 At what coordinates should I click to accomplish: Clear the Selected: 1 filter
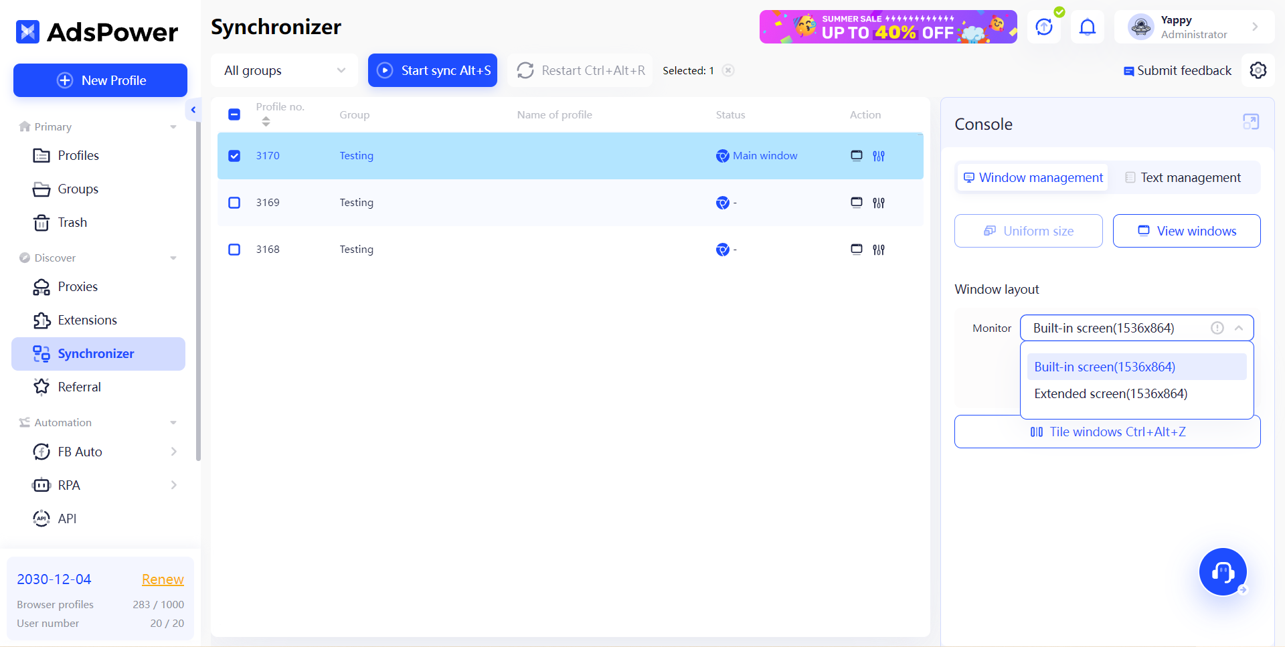pos(729,70)
